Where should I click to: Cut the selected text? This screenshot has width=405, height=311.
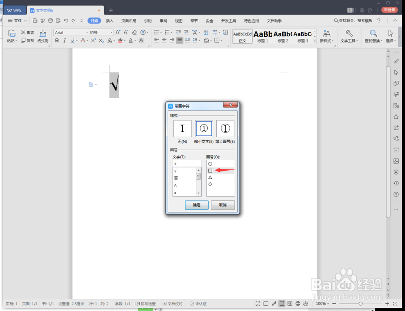tap(28, 32)
